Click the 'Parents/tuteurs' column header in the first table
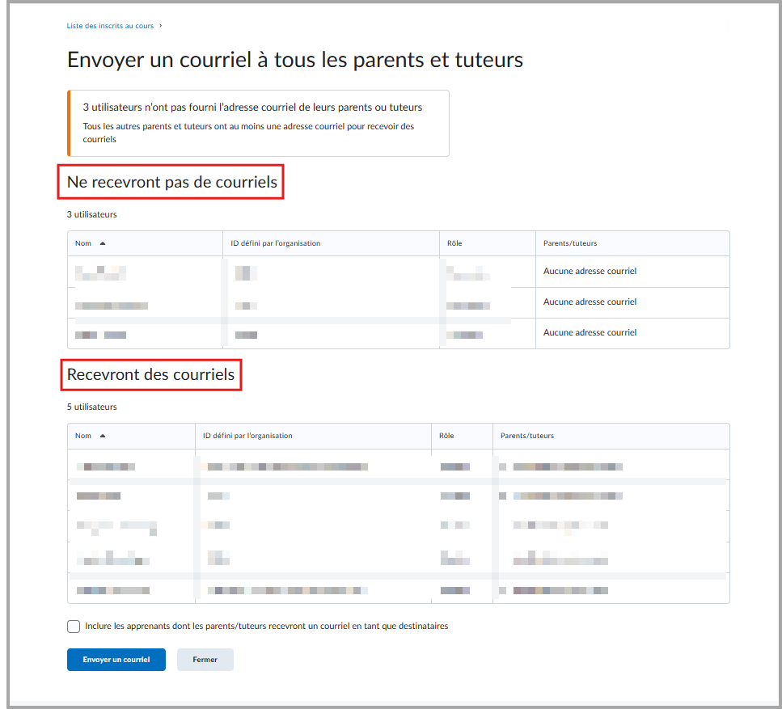The image size is (782, 709). point(569,243)
